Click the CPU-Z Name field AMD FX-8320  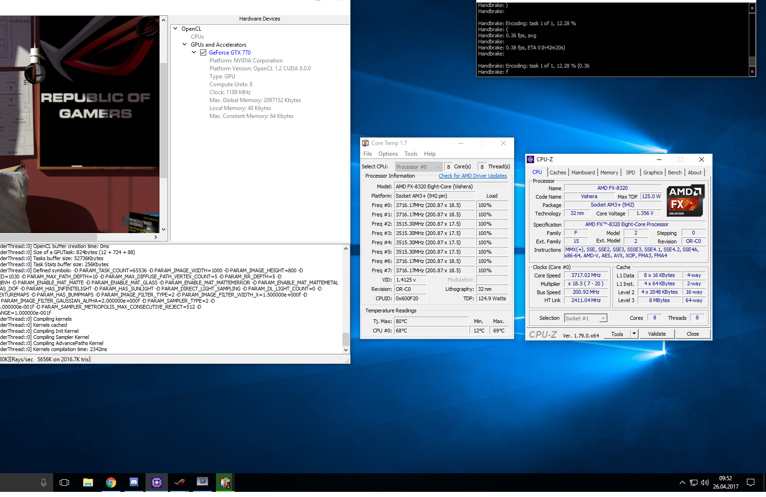click(x=613, y=188)
